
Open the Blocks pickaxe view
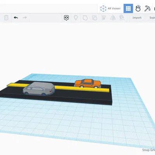pos(147,9)
